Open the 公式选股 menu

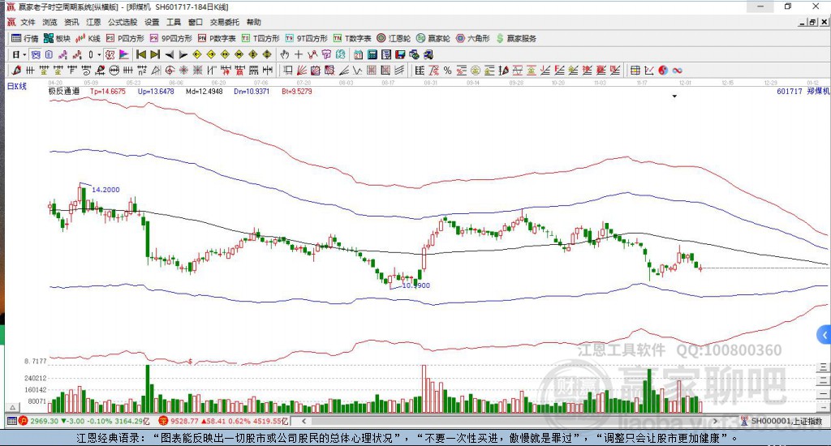click(x=123, y=22)
